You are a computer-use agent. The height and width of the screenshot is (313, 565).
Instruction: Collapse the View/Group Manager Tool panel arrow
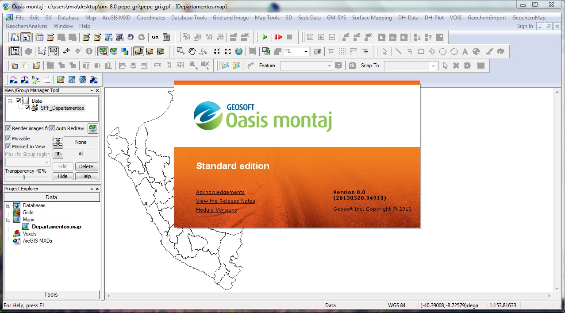coord(92,90)
